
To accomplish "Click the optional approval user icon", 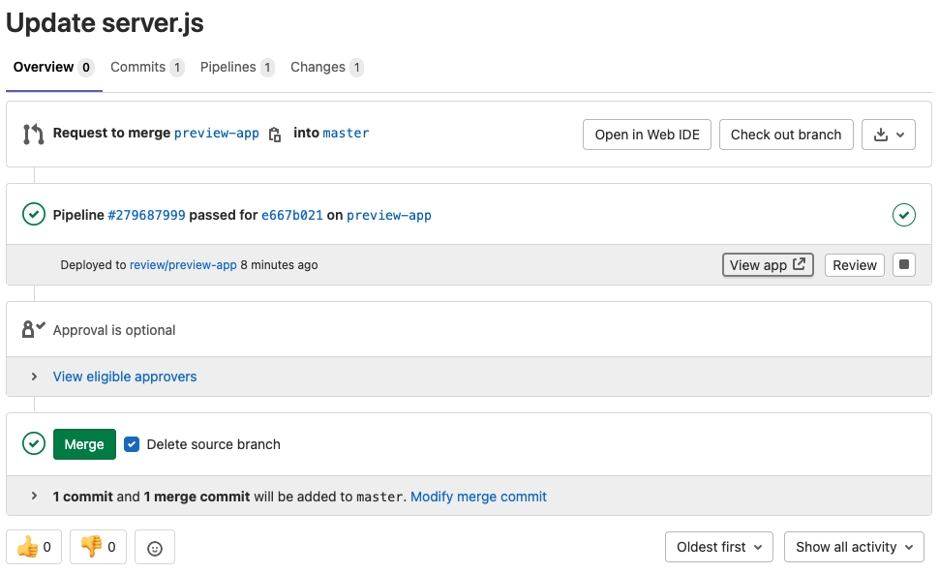I will pos(32,329).
